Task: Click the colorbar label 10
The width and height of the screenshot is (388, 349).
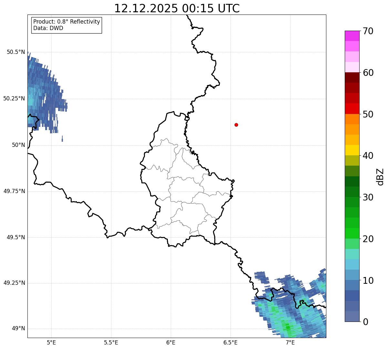Action: pyautogui.click(x=368, y=281)
